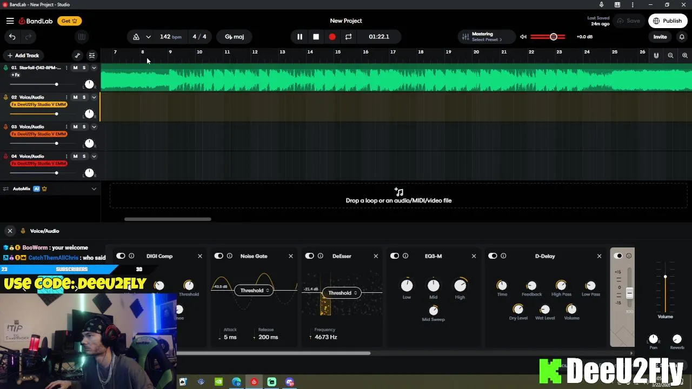Expand track 01 Starfall options chevron
Image resolution: width=692 pixels, height=389 pixels.
[x=94, y=68]
